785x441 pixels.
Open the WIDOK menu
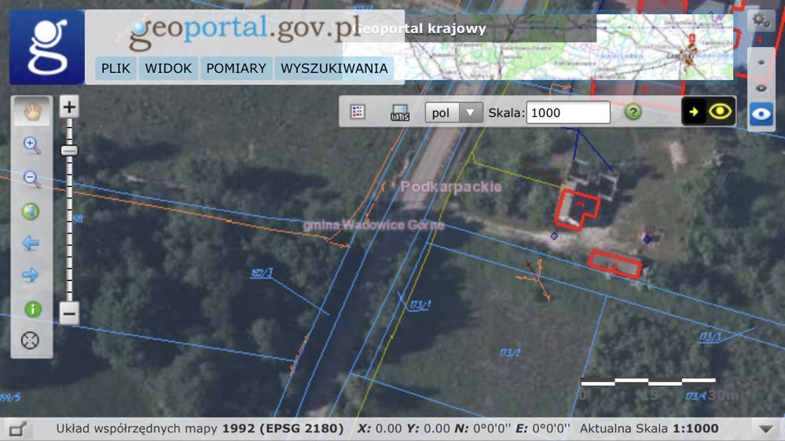(x=168, y=68)
